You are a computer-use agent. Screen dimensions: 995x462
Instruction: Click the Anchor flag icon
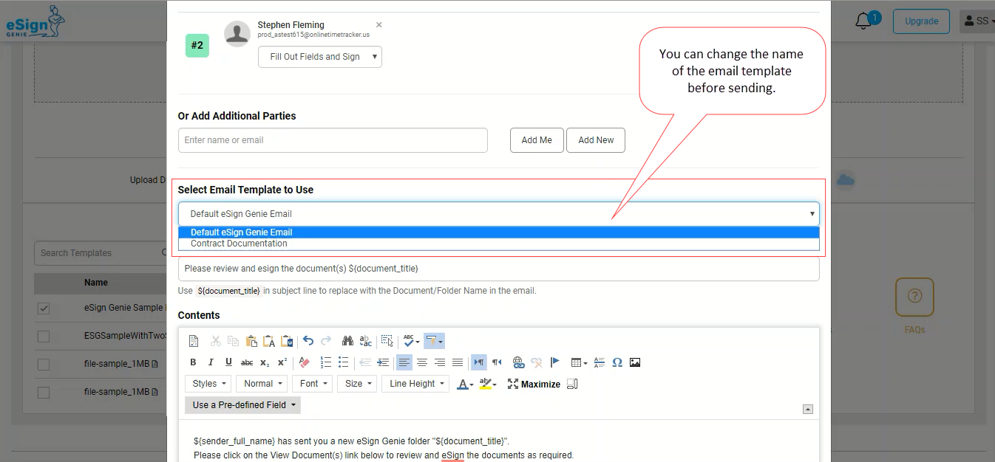[x=555, y=362]
